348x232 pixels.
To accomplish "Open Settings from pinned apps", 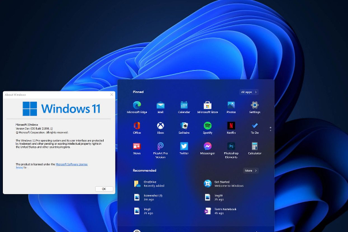I will pos(255,107).
